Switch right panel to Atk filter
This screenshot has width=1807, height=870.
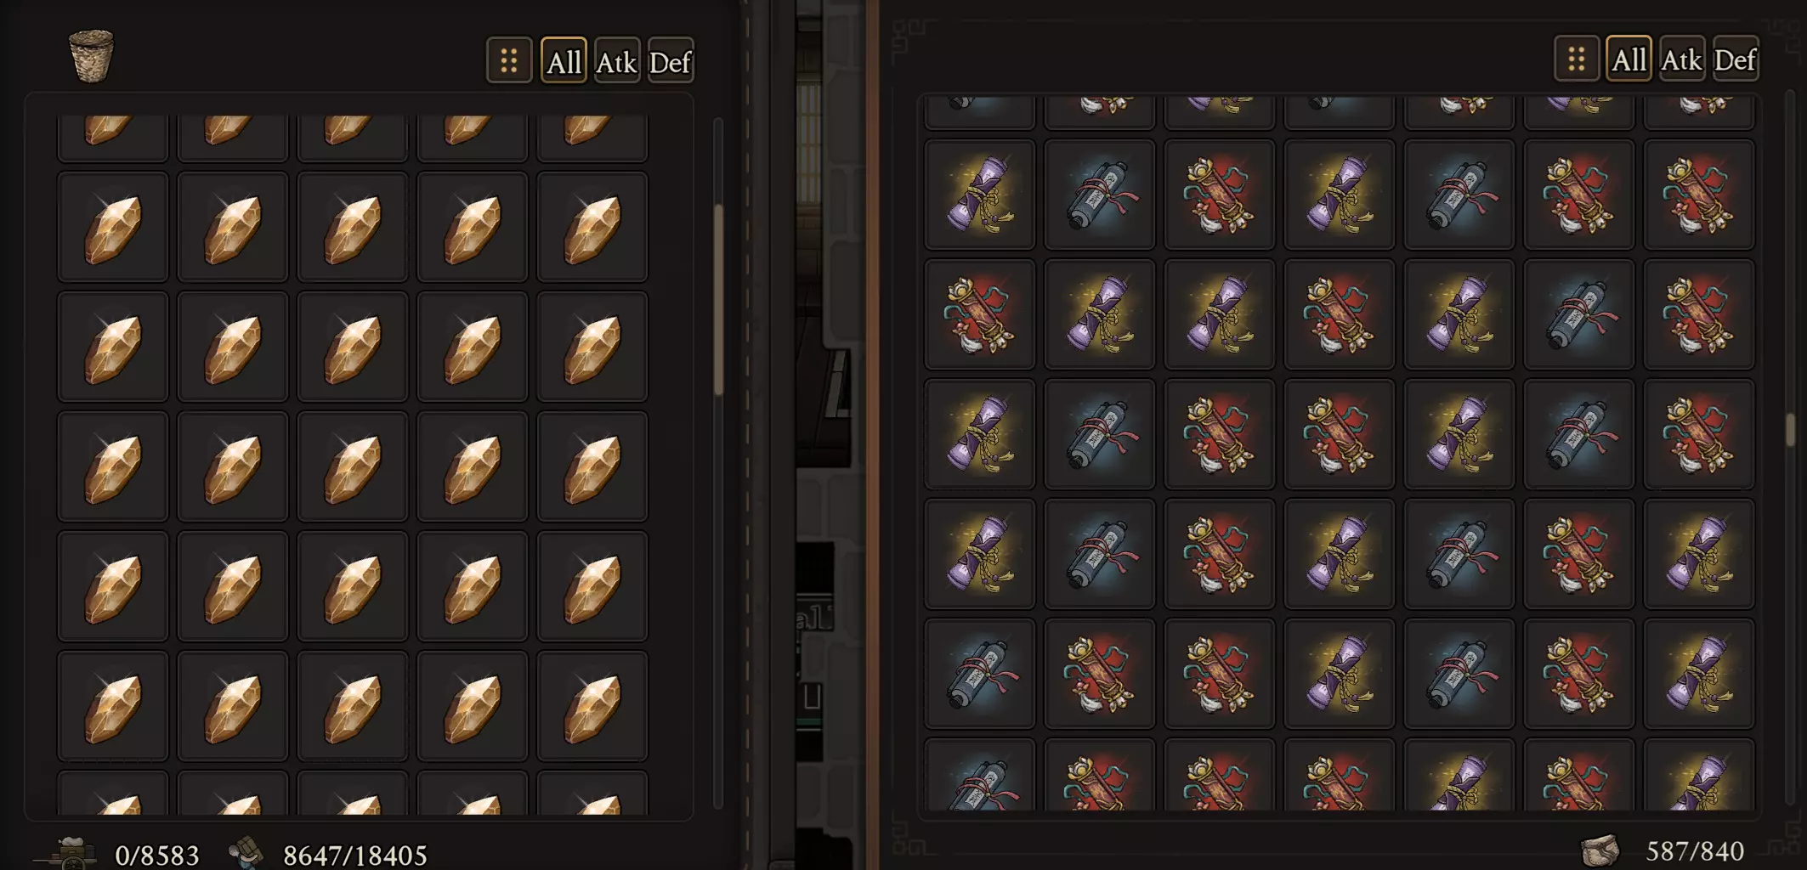click(x=1682, y=59)
